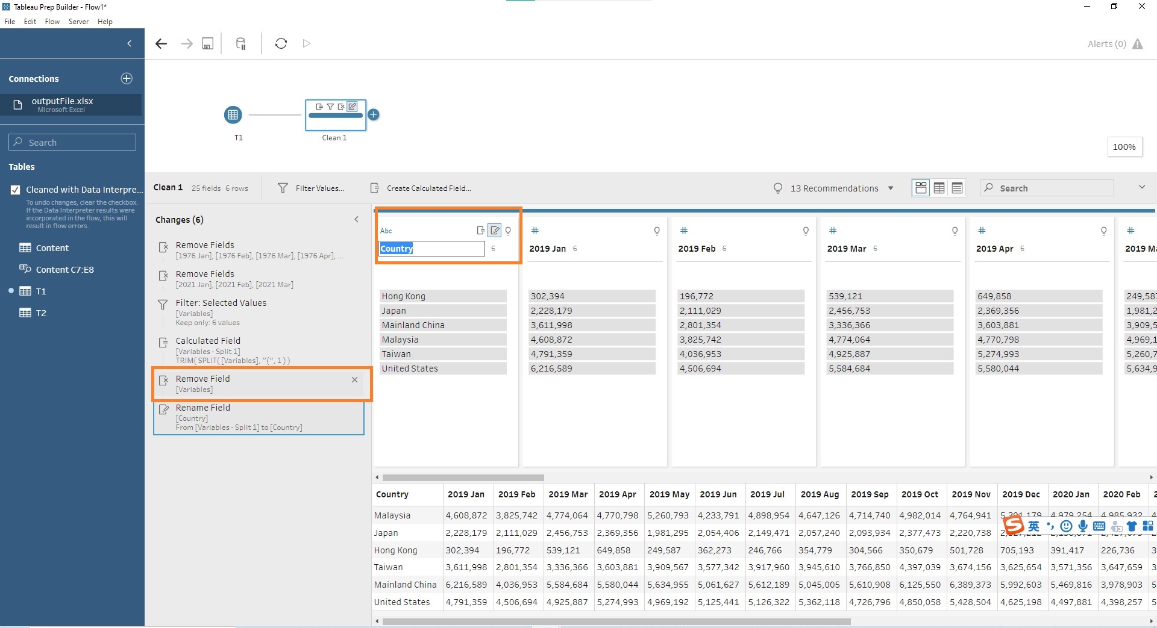Click 2019 Apr recommendation bulb

(x=1103, y=231)
